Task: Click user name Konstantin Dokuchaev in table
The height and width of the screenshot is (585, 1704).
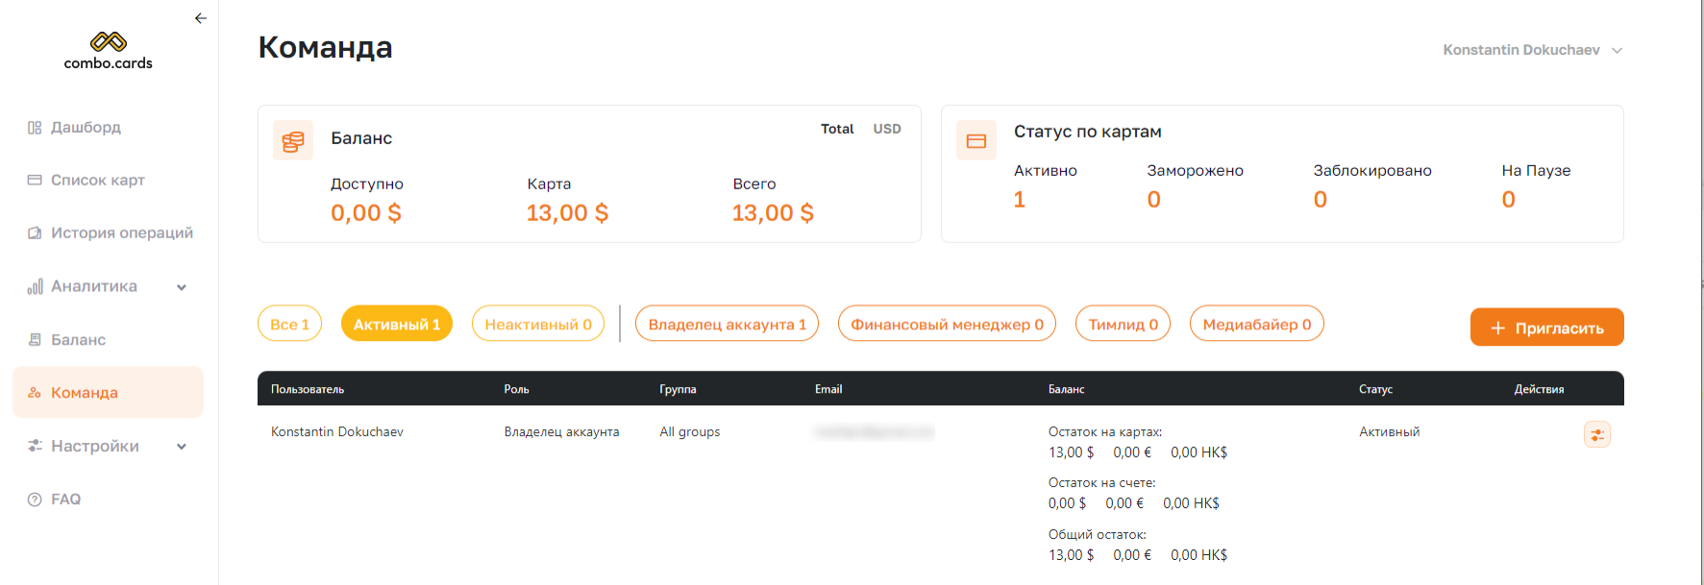Action: coord(337,432)
